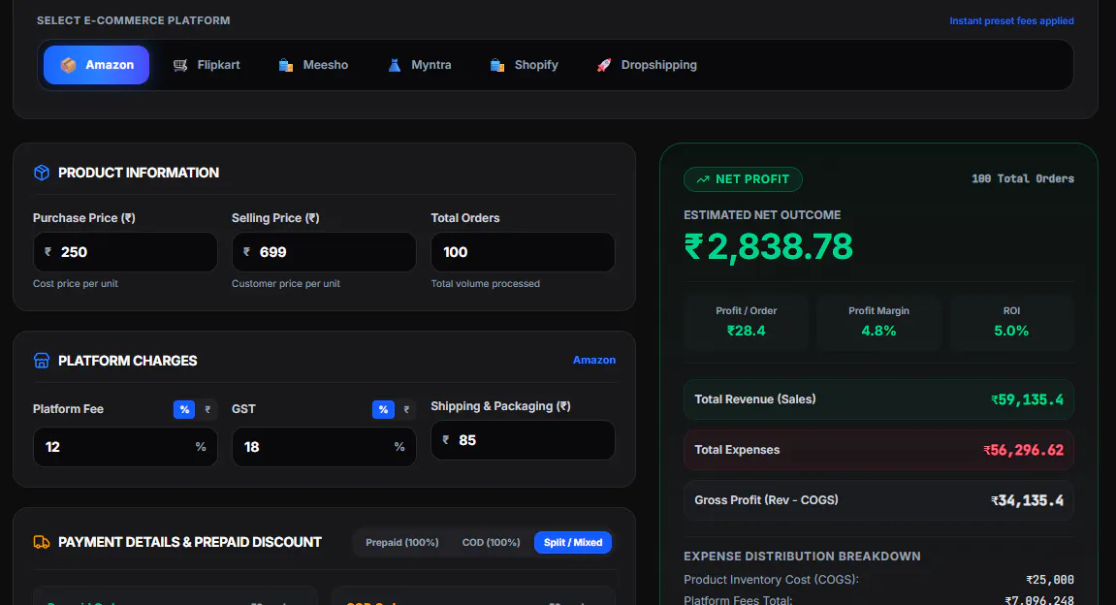Viewport: 1116px width, 605px height.
Task: Select COD (100%) payment mode
Action: [x=491, y=542]
